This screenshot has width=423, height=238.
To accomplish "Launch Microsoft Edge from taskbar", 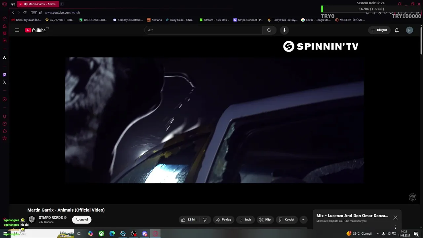I will [112, 234].
